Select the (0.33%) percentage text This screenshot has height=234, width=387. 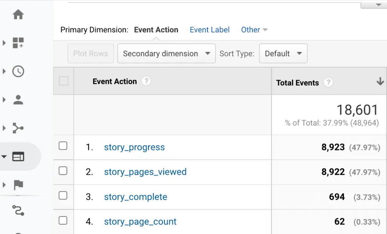(x=367, y=222)
